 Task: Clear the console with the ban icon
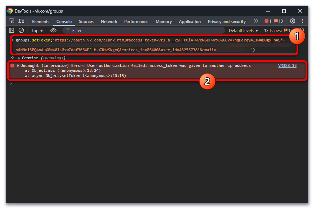coord(21,30)
